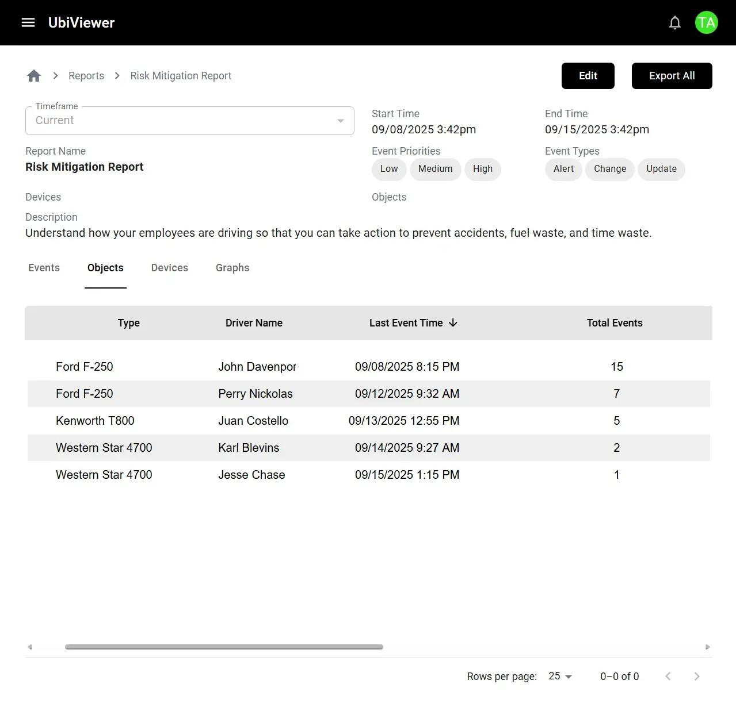Open the Devices tab
The width and height of the screenshot is (736, 711).
(x=169, y=268)
